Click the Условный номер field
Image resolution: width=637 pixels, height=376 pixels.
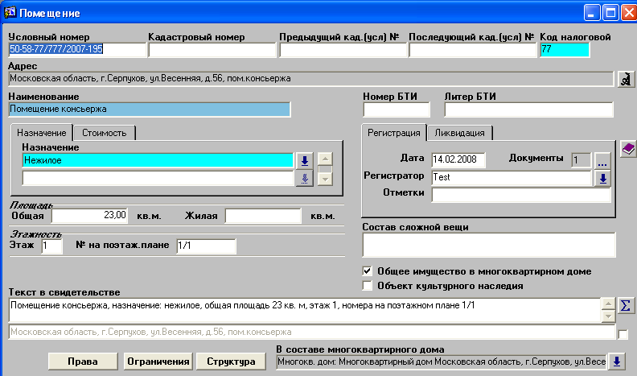click(x=77, y=50)
